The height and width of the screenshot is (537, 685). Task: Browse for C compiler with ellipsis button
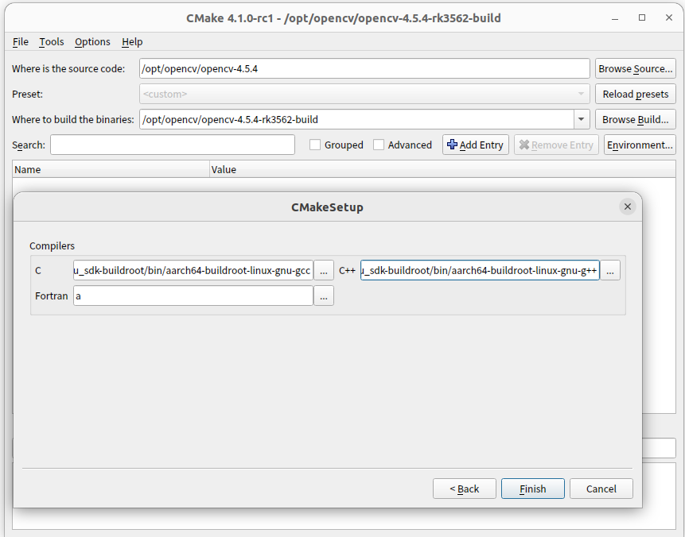pyautogui.click(x=324, y=270)
